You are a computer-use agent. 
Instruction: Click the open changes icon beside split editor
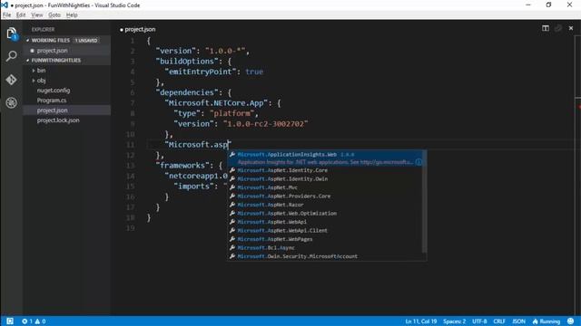(558, 28)
